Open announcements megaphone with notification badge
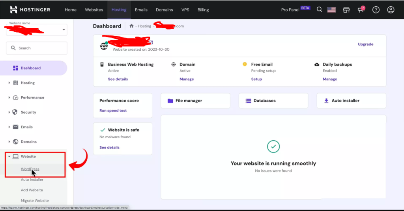 (361, 9)
